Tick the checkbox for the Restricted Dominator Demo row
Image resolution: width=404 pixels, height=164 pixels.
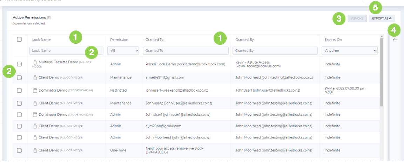[x=19, y=90]
